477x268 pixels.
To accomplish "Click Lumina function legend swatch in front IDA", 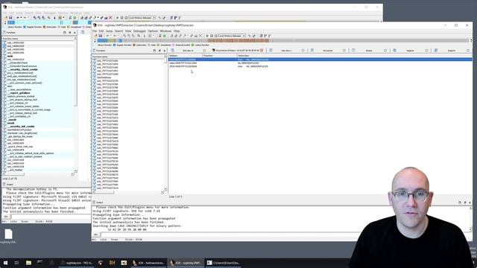I will (x=192, y=45).
